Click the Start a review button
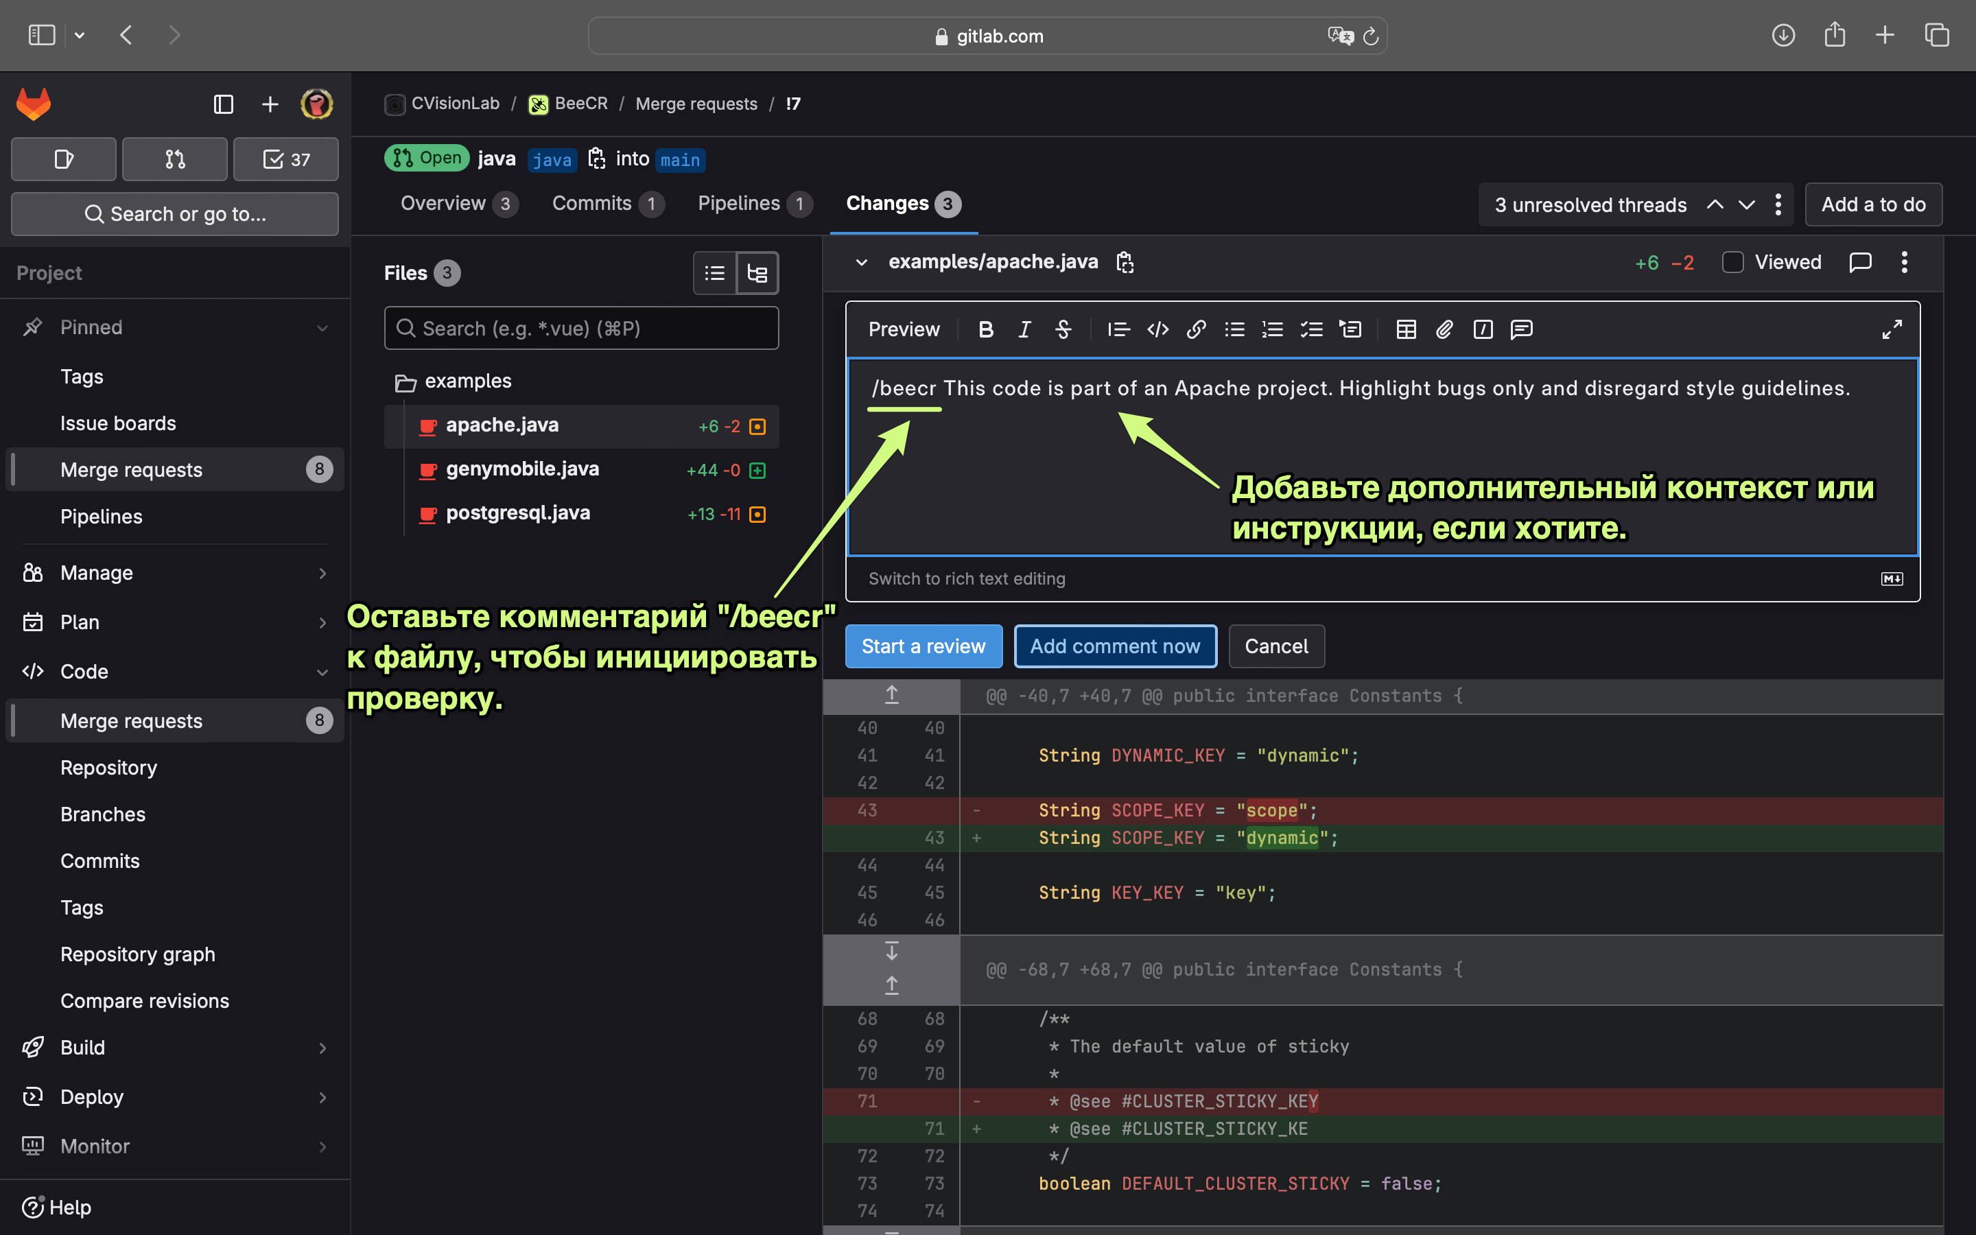The width and height of the screenshot is (1976, 1235). (923, 646)
